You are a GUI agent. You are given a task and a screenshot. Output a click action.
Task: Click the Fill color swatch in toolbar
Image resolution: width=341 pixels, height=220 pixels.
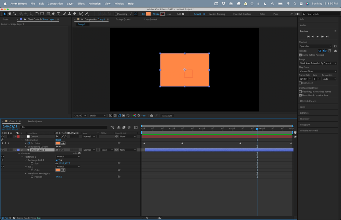pyautogui.click(x=148, y=14)
